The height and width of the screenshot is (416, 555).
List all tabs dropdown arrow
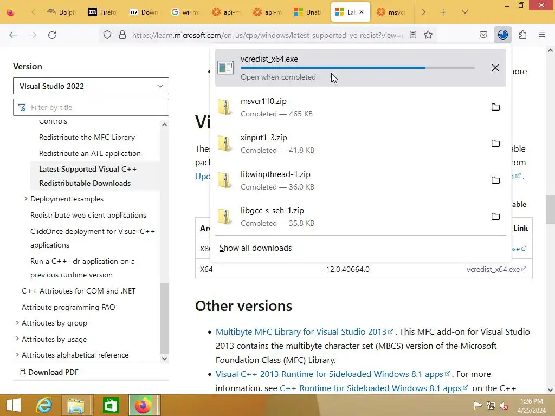click(465, 12)
